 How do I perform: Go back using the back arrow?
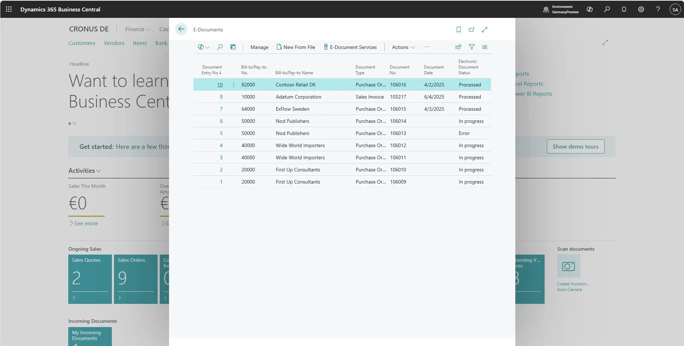181,29
